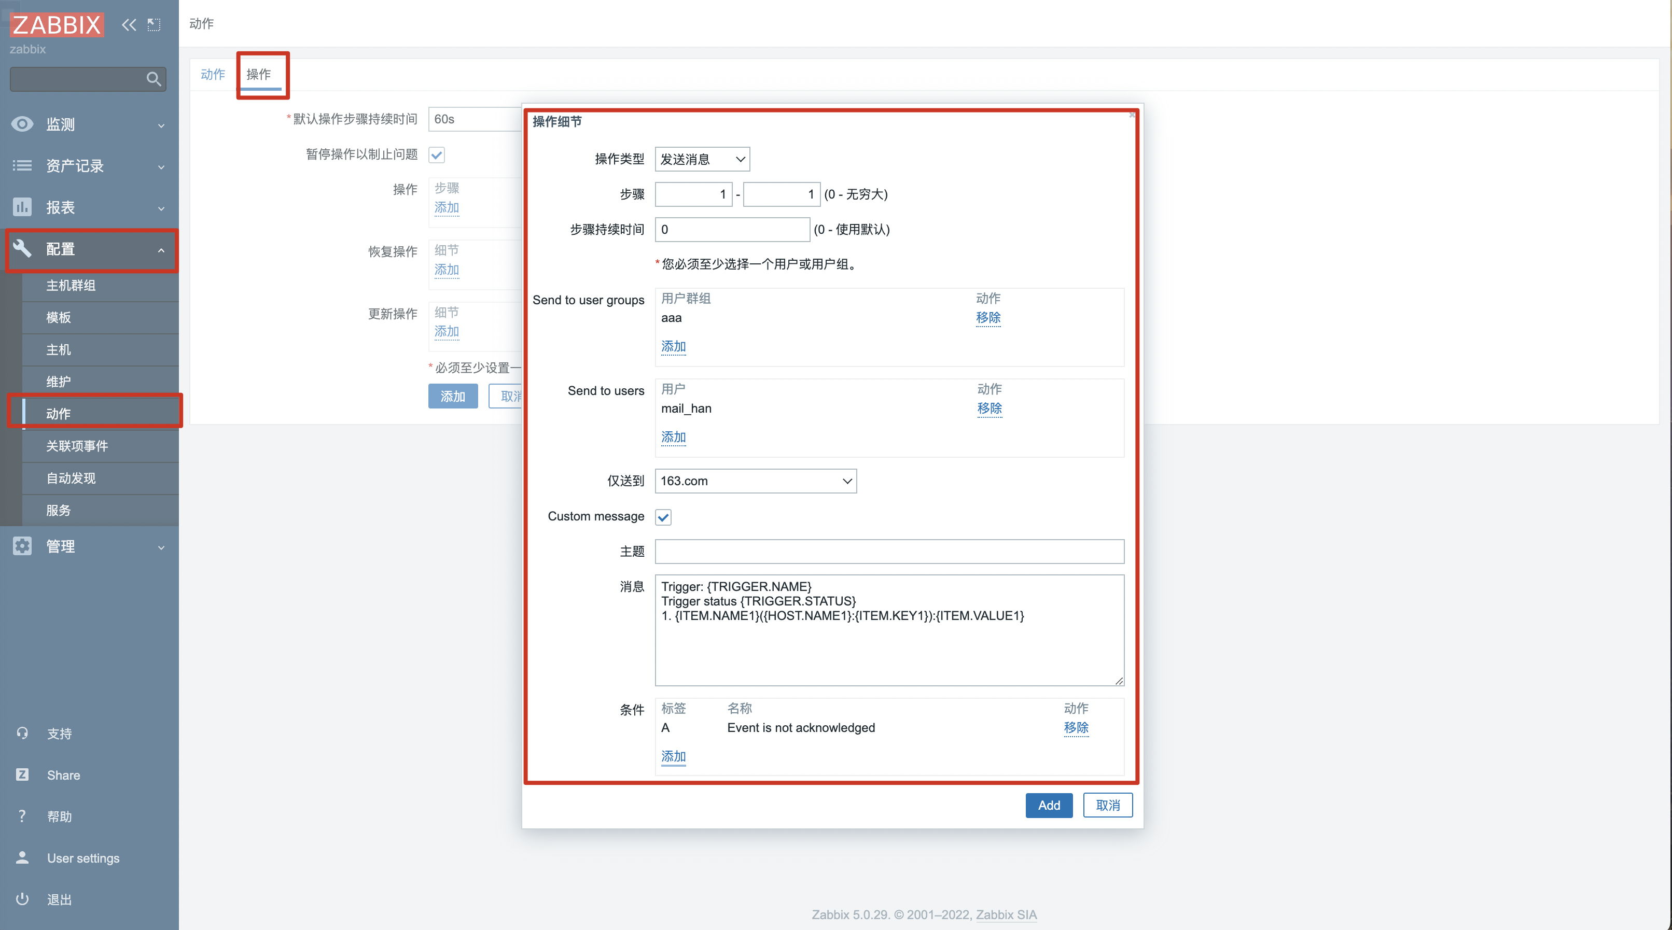
Task: Open the 操作类型 dropdown
Action: click(x=702, y=159)
